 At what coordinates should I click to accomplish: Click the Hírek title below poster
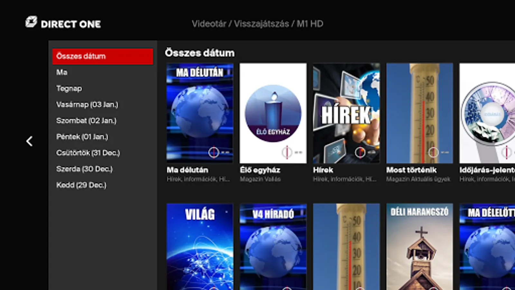323,170
